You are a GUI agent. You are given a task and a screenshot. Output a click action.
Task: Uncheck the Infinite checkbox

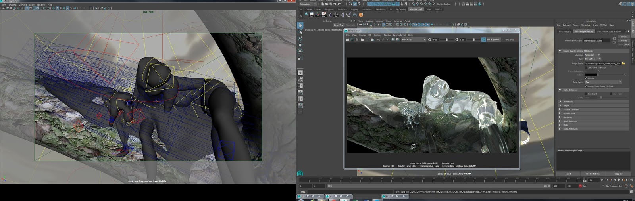tap(585, 78)
